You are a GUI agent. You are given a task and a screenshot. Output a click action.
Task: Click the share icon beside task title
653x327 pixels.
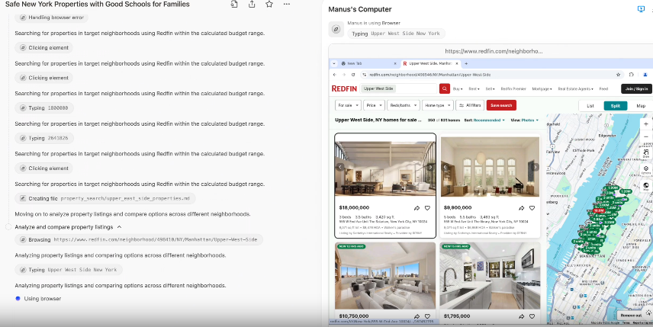point(252,5)
